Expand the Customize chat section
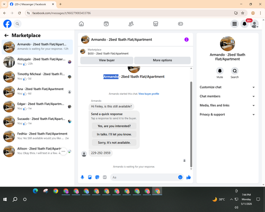 pos(227,87)
